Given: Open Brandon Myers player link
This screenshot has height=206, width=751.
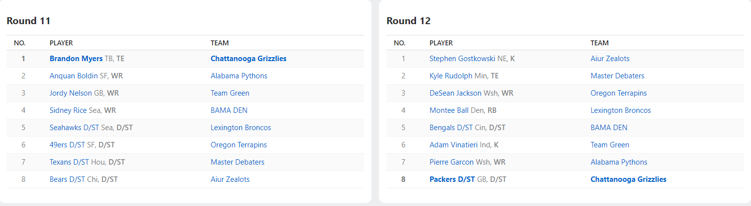Looking at the screenshot, I should tap(76, 59).
